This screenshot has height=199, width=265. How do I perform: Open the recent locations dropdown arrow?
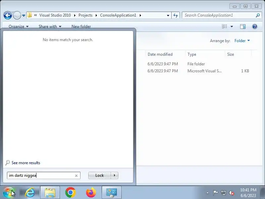tap(24, 16)
